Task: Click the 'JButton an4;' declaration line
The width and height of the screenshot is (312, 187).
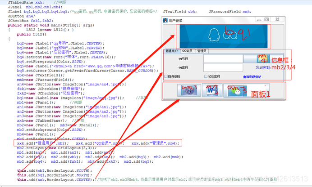Action: point(21,16)
